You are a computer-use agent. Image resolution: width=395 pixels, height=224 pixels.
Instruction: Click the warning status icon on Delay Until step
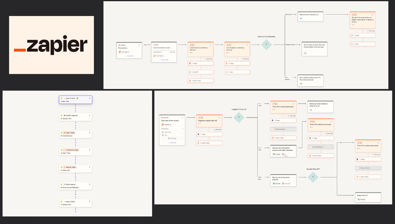61,167
